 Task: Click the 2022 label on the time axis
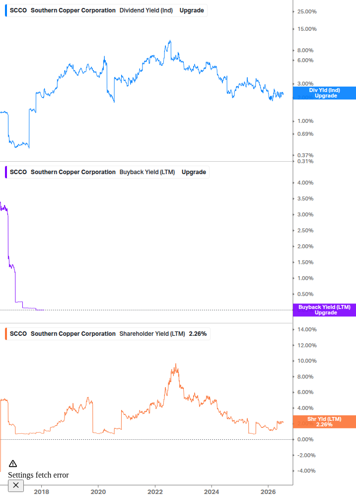pyautogui.click(x=155, y=492)
